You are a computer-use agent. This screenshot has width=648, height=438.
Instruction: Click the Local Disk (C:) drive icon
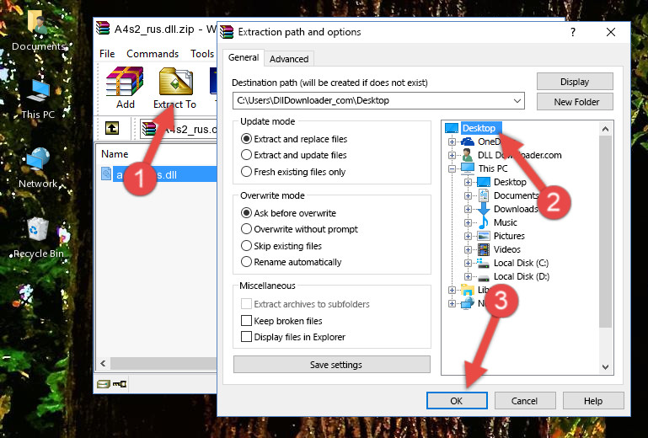(x=484, y=263)
